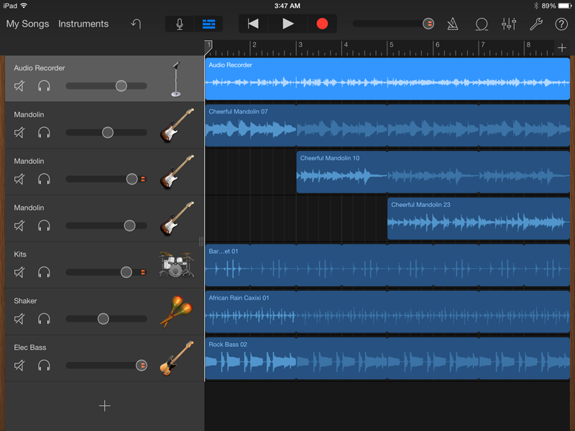
Task: Tap the Wi-Fi status icon
Action: point(24,6)
